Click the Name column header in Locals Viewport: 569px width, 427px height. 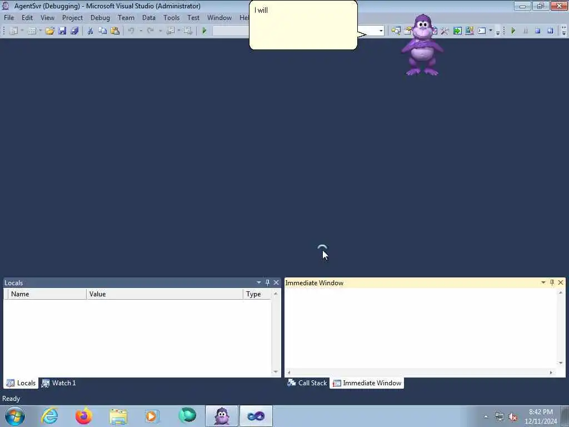tap(47, 294)
